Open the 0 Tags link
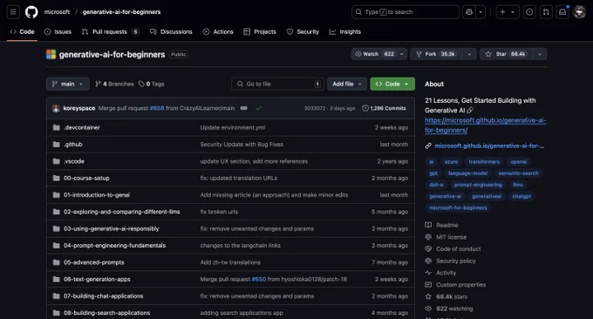Screen dimensions: 593x319 pos(151,84)
